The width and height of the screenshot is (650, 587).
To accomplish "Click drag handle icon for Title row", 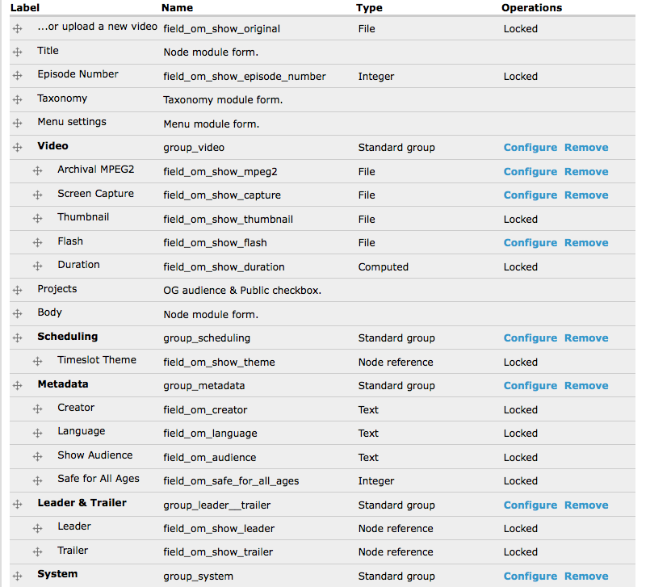I will (x=17, y=52).
